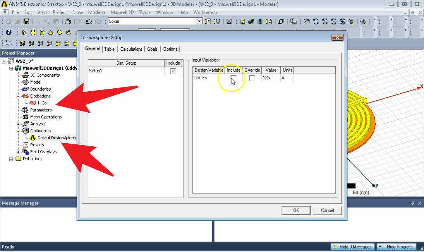Select the Draw cone tool

pos(51,33)
